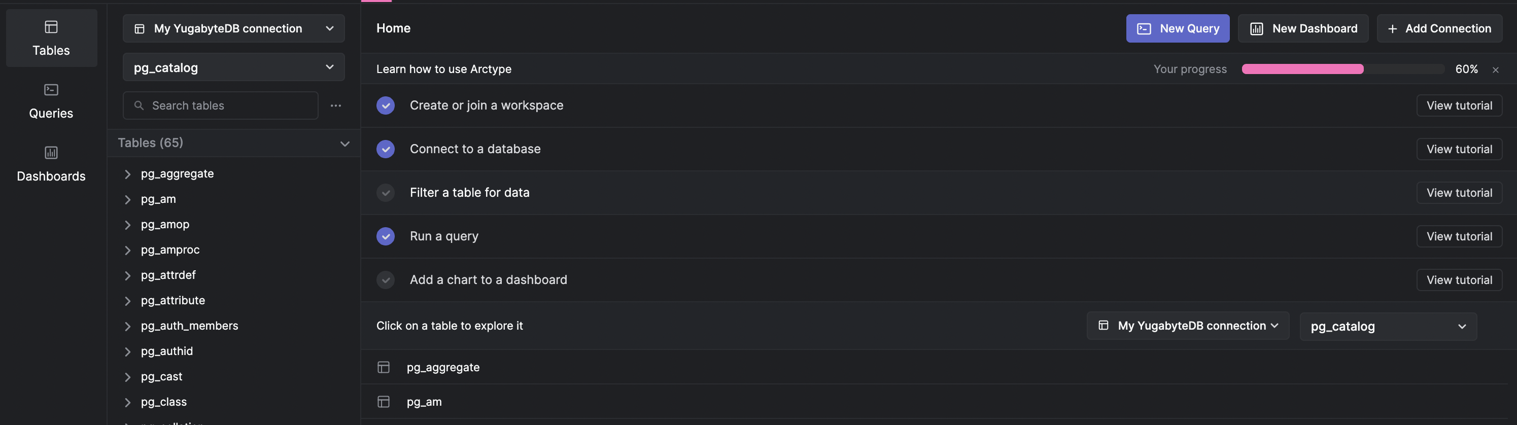This screenshot has height=425, width=1517.
Task: Open the Queries panel icon
Action: [x=51, y=89]
